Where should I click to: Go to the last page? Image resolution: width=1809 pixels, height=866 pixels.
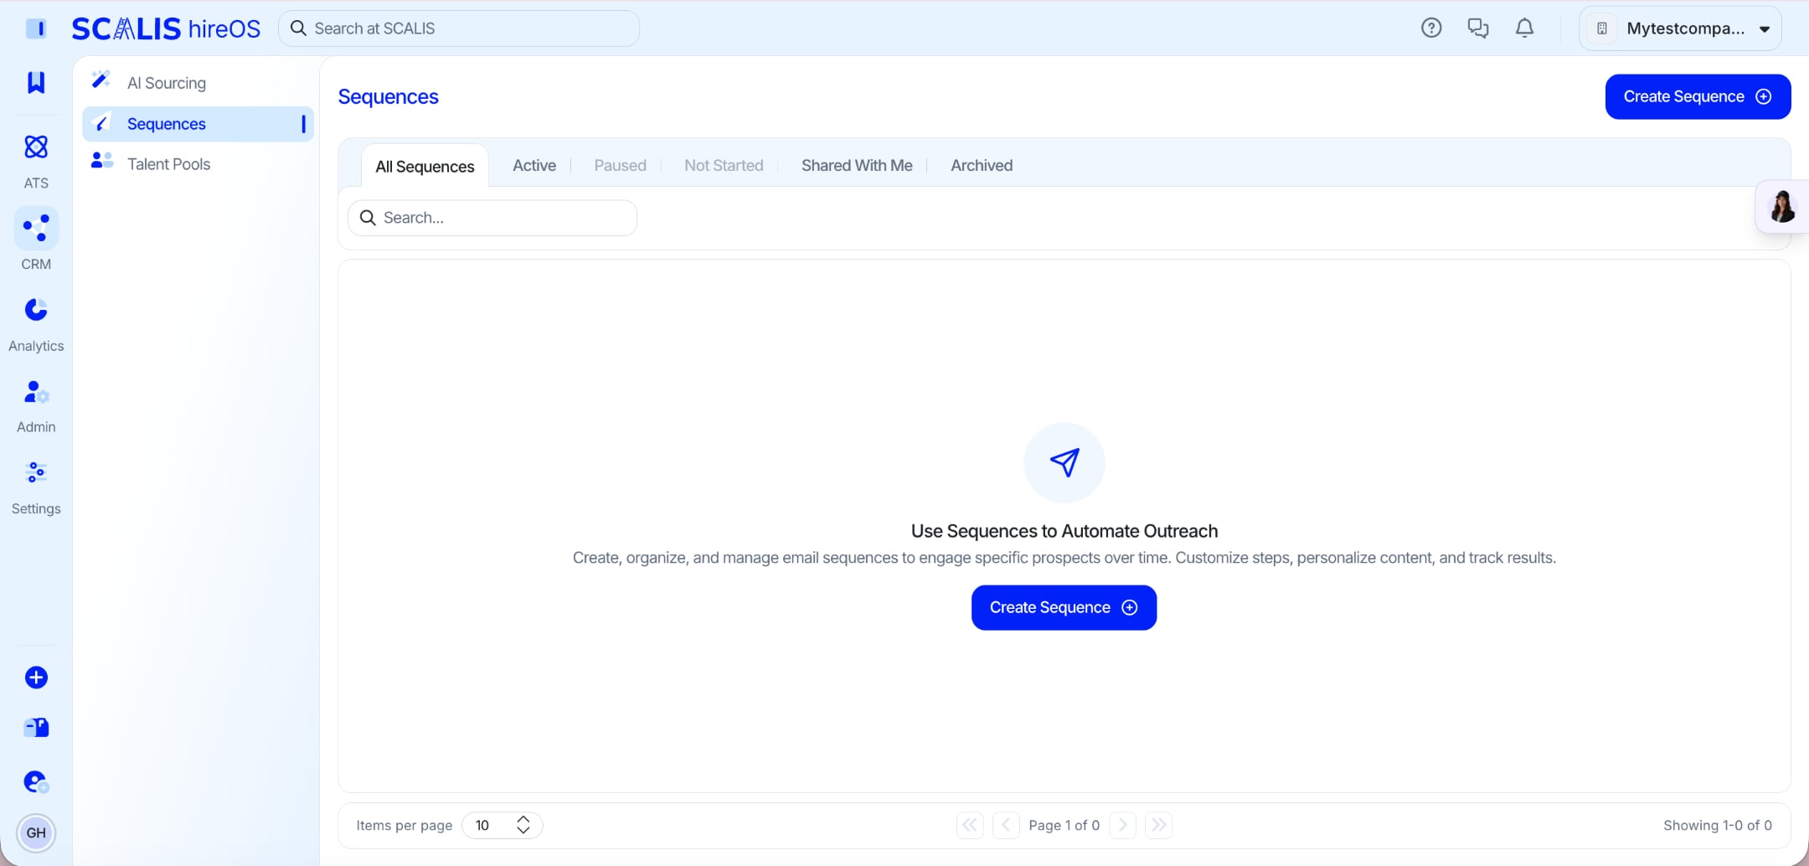pyautogui.click(x=1159, y=825)
